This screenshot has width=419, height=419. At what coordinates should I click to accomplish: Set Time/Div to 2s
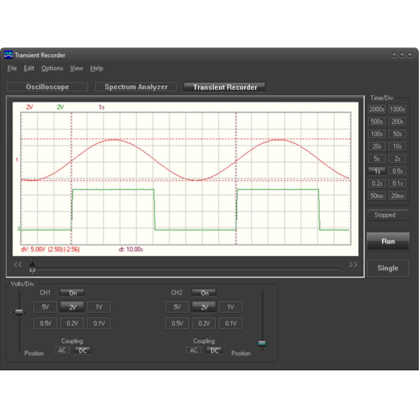397,159
